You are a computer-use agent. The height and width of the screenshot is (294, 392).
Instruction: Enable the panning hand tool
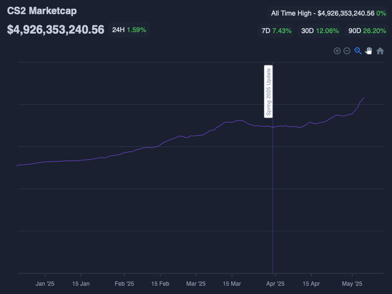coord(368,51)
